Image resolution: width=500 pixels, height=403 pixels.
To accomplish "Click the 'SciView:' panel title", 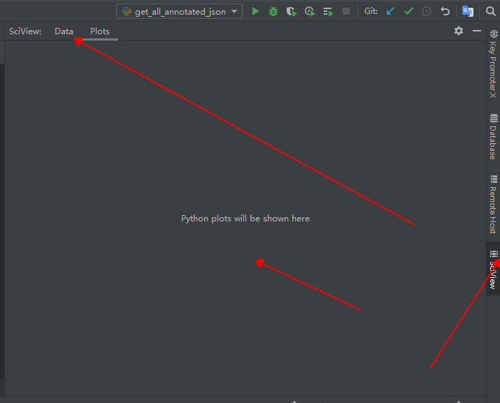I will pyautogui.click(x=25, y=31).
